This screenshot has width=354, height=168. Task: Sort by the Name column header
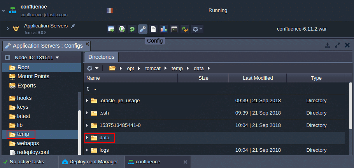point(131,78)
